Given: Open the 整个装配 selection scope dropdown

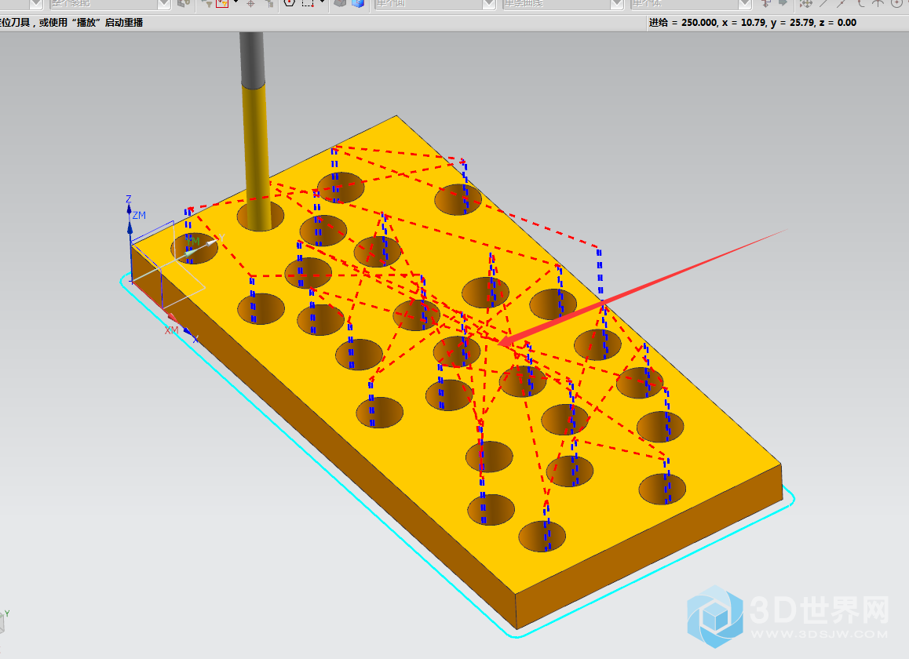Looking at the screenshot, I should pos(110,3).
